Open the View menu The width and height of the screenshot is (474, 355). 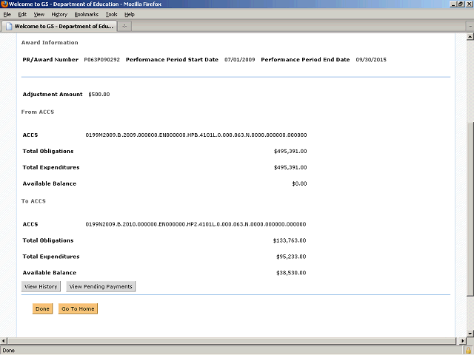[39, 15]
